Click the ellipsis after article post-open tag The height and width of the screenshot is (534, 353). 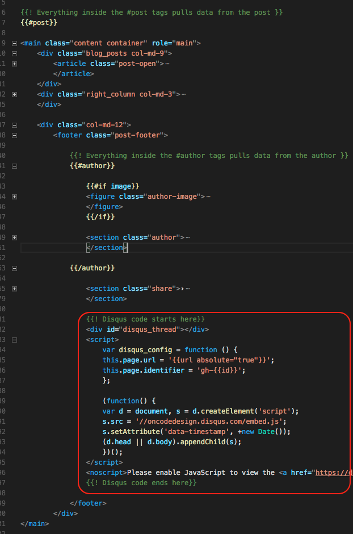pyautogui.click(x=167, y=64)
